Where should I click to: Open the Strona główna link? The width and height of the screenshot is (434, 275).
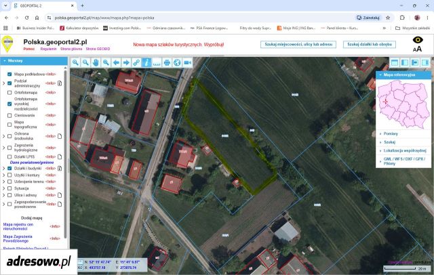(x=71, y=49)
